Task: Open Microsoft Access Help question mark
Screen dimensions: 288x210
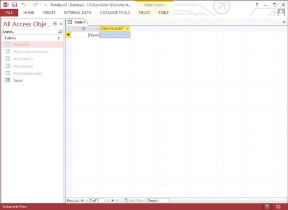Action: 257,5
